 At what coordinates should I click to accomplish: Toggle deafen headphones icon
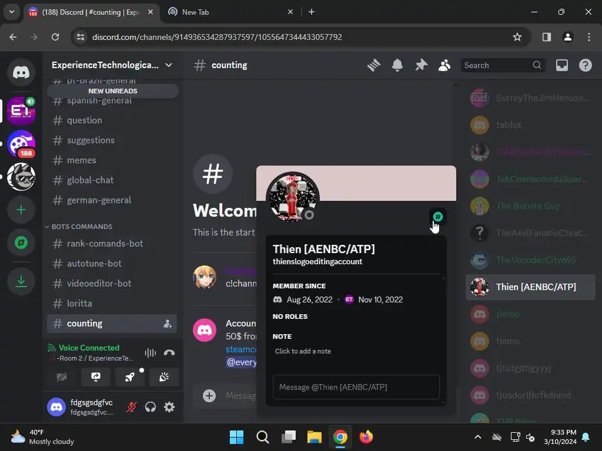(x=150, y=407)
